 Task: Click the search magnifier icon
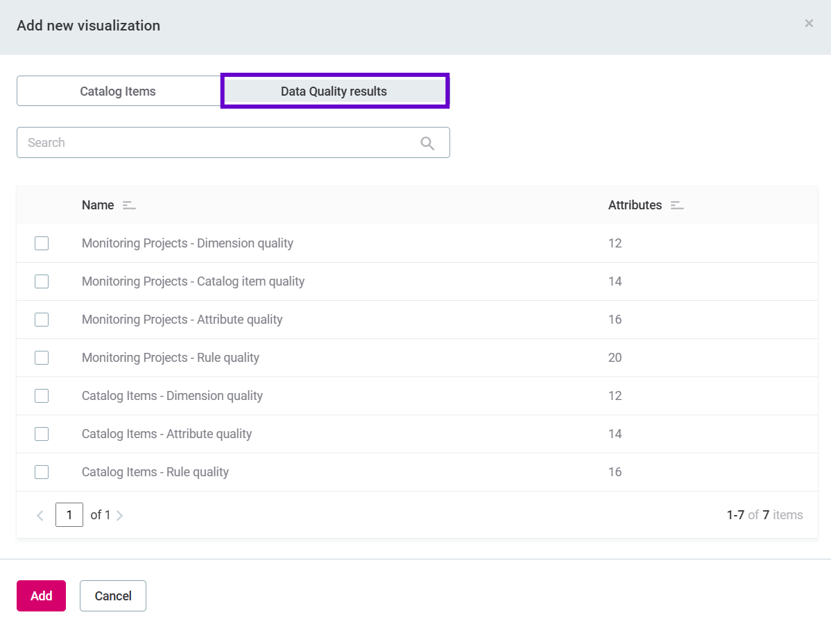[427, 142]
